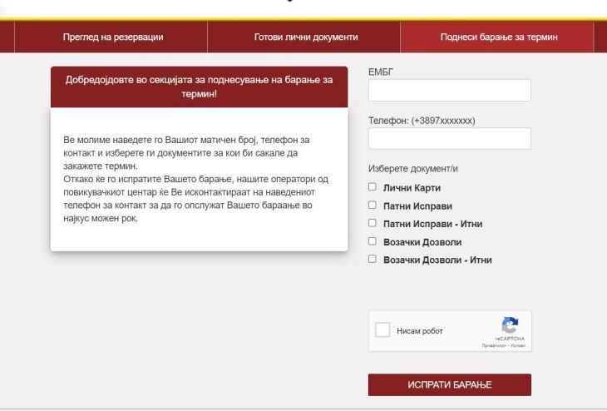Image resolution: width=607 pixels, height=411 pixels.
Task: Go to Поднеси барање за термин tab
Action: tap(498, 37)
